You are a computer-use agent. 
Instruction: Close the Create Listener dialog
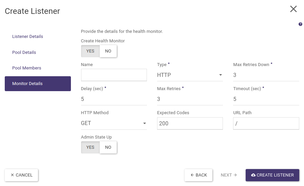293,9
